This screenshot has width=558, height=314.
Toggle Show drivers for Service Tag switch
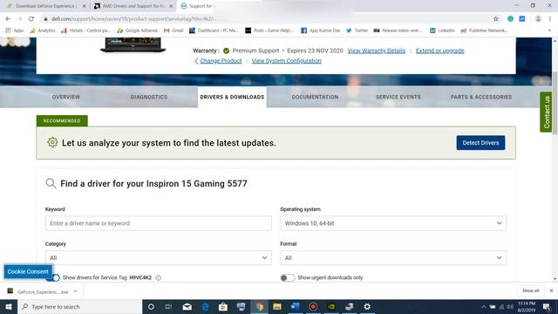point(53,277)
